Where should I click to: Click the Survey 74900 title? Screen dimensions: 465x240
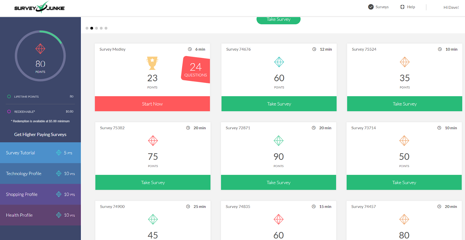[112, 207]
